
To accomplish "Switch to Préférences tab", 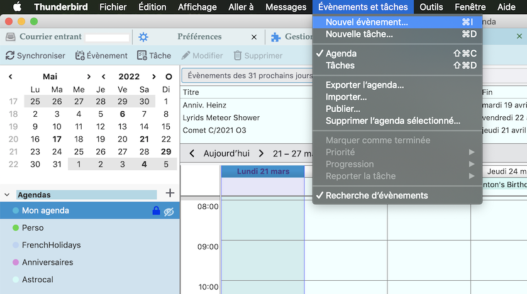I will click(x=199, y=37).
